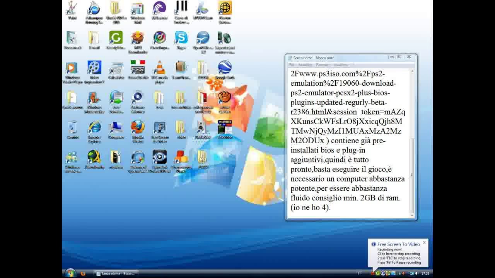495x278 pixels.
Task: Open the File menu in Blocco note
Action: (292, 65)
